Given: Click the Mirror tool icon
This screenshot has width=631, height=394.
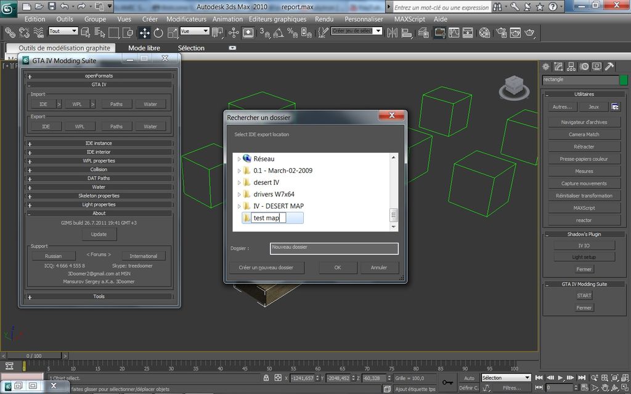Looking at the screenshot, I should tap(393, 33).
